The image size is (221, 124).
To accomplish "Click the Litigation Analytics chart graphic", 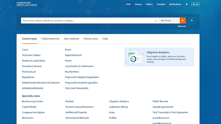I will coord(134,57).
